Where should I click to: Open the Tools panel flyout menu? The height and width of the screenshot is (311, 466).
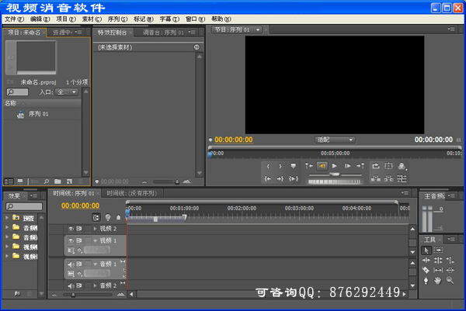point(451,239)
